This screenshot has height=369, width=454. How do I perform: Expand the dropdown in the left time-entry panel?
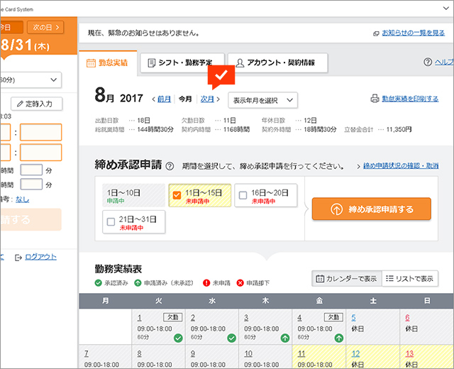click(55, 79)
